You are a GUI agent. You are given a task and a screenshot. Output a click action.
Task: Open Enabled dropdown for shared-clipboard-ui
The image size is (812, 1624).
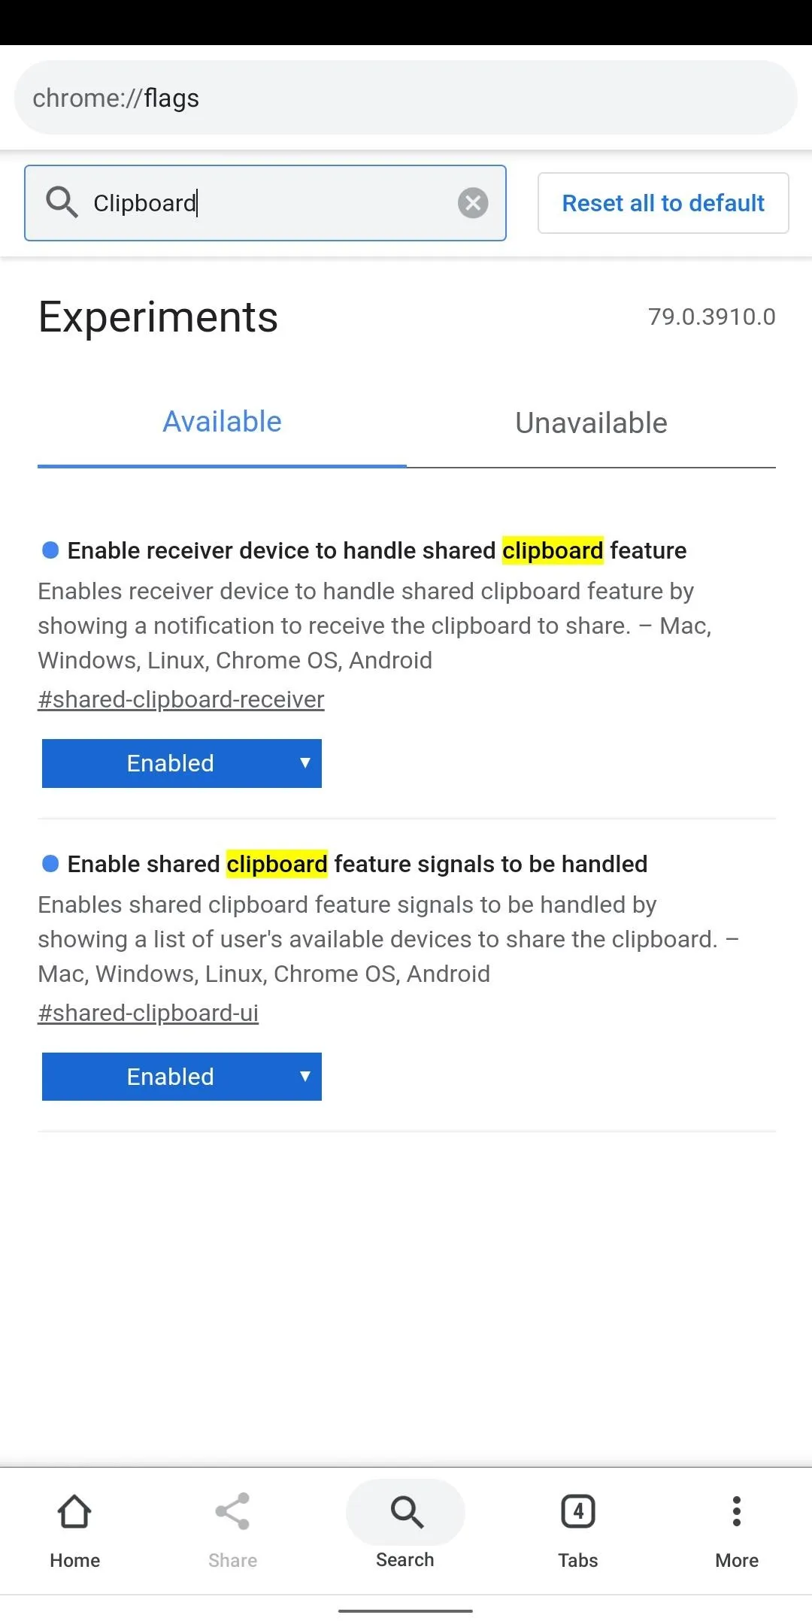pyautogui.click(x=182, y=1077)
